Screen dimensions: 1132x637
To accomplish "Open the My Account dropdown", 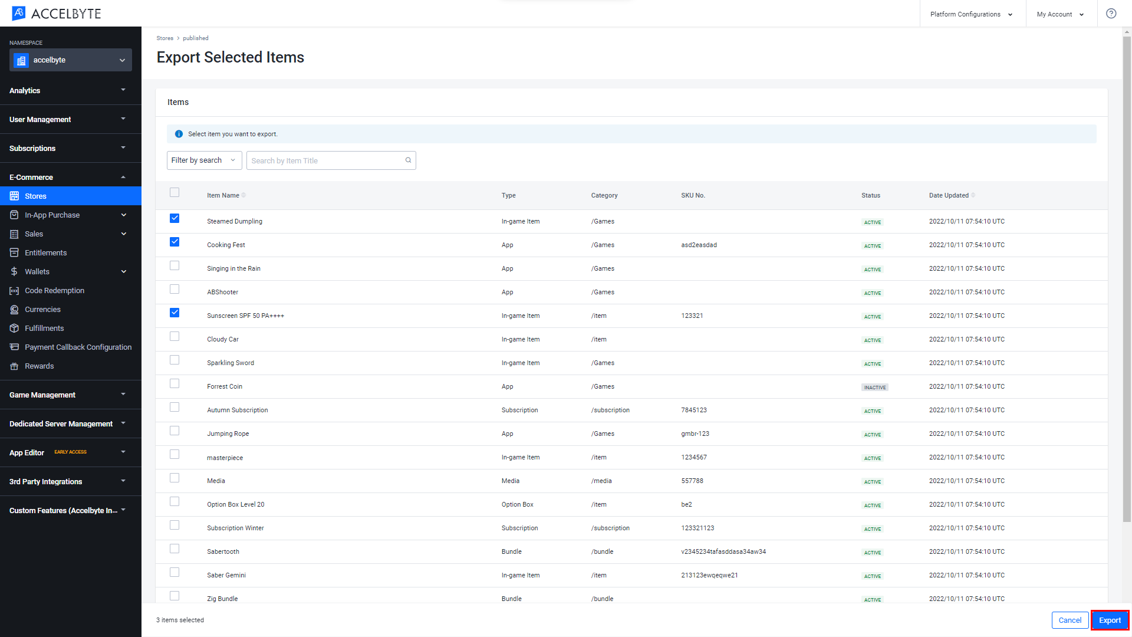I will point(1061,14).
